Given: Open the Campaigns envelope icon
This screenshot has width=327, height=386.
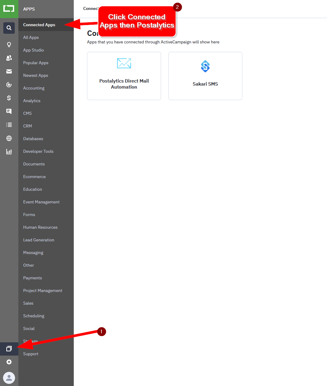Looking at the screenshot, I should [9, 71].
